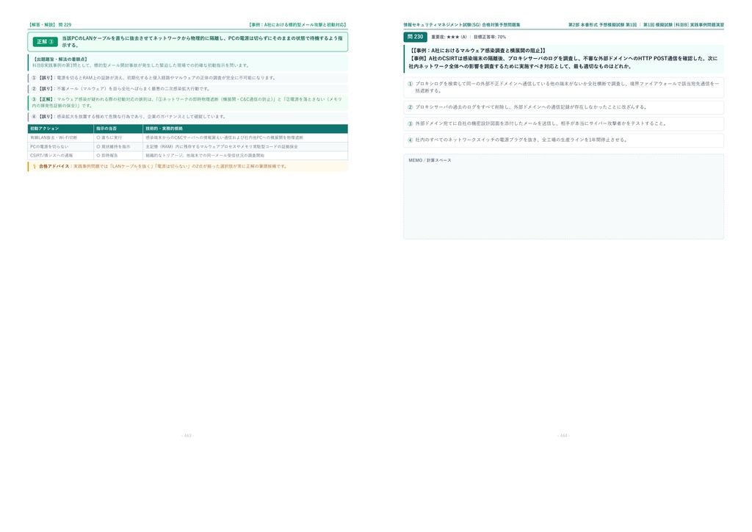Click the 指示の当否 column header
752x532 pixels.
point(118,129)
